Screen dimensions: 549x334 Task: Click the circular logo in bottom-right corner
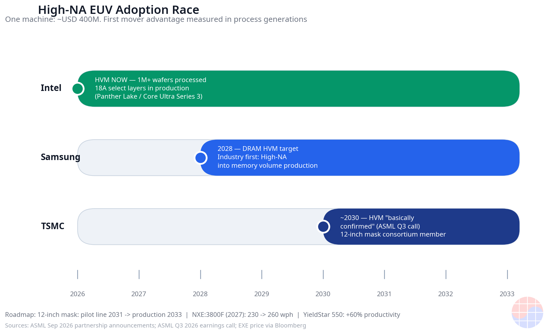(527, 312)
